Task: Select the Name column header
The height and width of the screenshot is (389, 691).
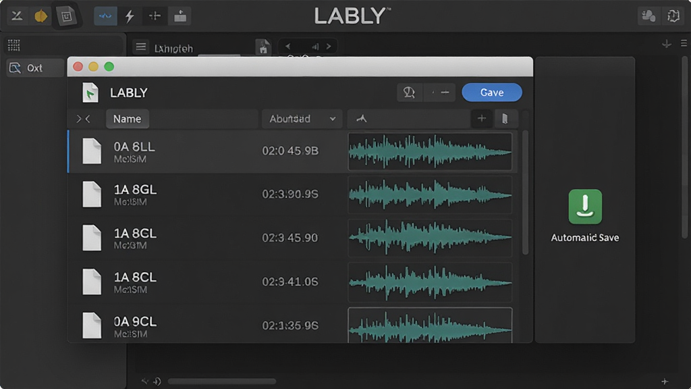Action: point(128,119)
